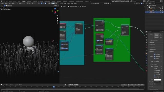Enable All Edges checkbox
Viewport: 164px width, 92px height.
(x=155, y=72)
